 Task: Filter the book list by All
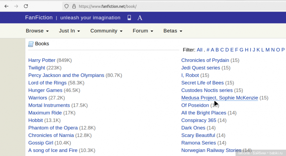(x=200, y=50)
